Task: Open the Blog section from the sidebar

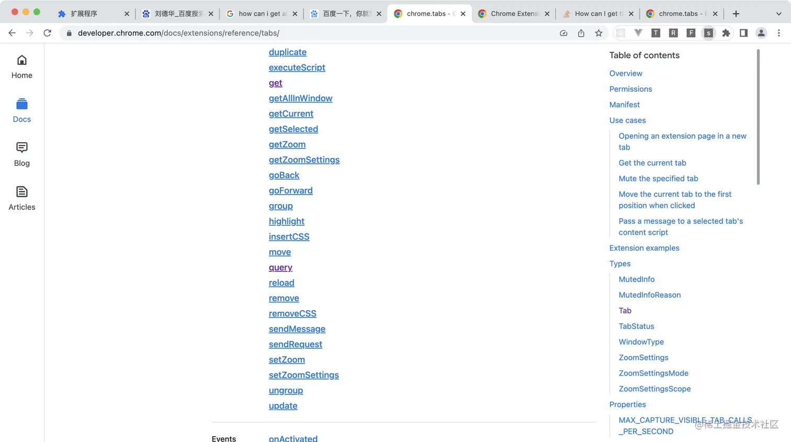Action: point(21,154)
